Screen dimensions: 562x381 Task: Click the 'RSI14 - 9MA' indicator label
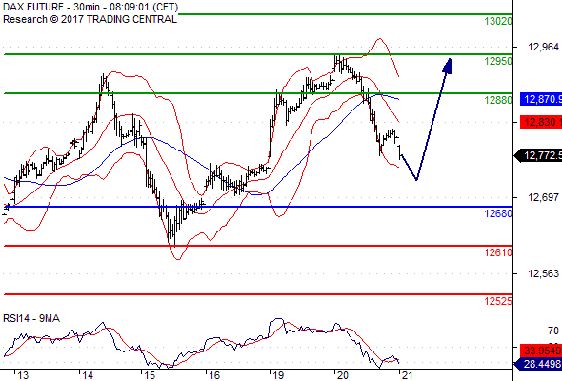(x=31, y=318)
